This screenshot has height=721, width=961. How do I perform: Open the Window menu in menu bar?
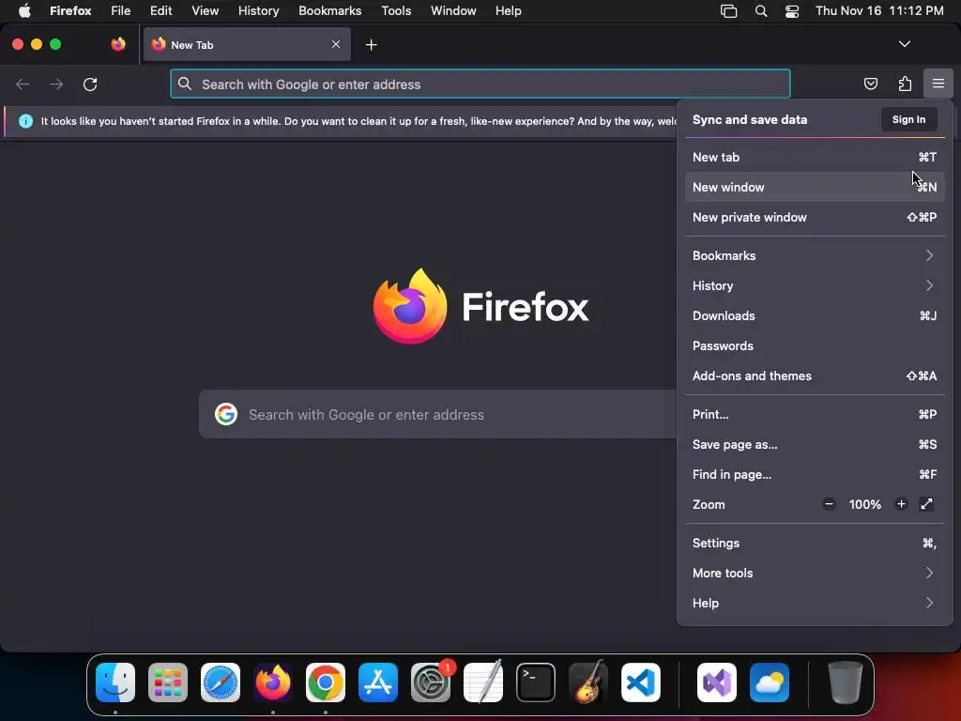[453, 10]
